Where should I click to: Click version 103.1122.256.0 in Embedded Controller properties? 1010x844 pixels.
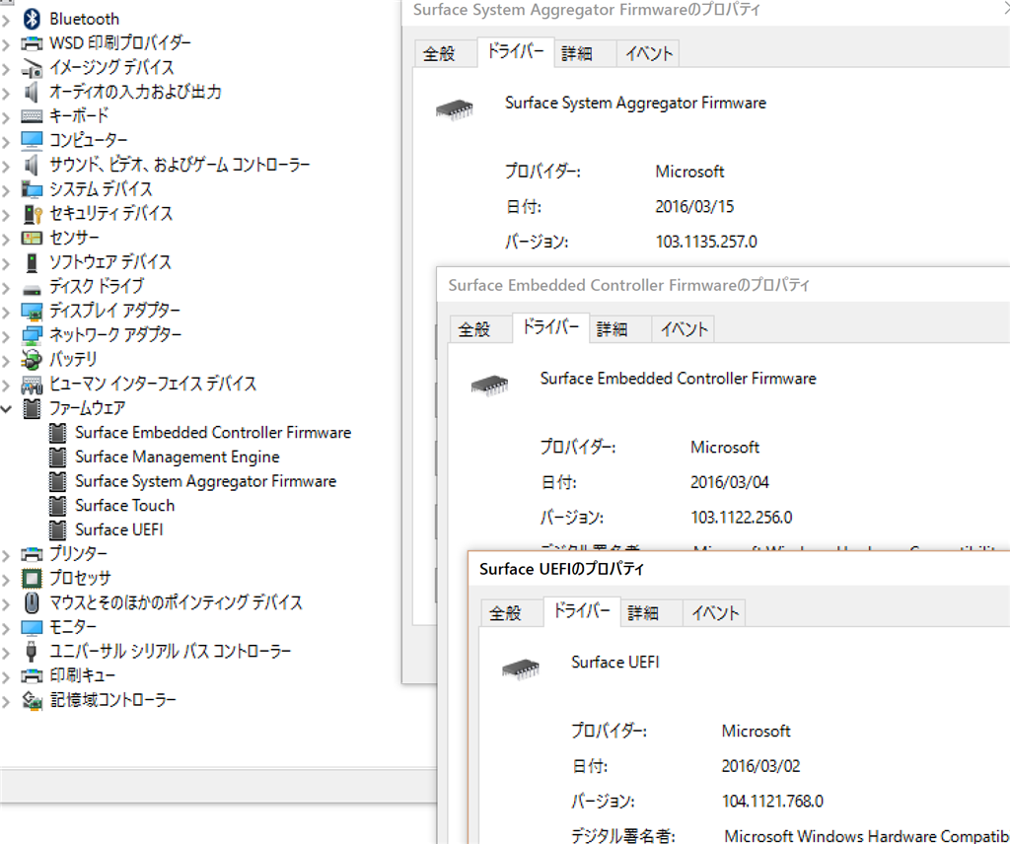742,518
